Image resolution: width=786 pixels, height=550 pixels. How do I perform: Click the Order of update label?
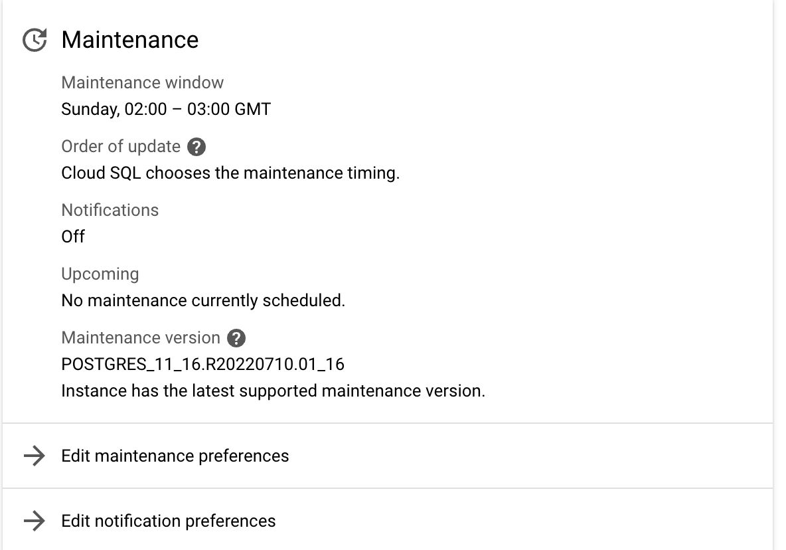click(x=121, y=147)
